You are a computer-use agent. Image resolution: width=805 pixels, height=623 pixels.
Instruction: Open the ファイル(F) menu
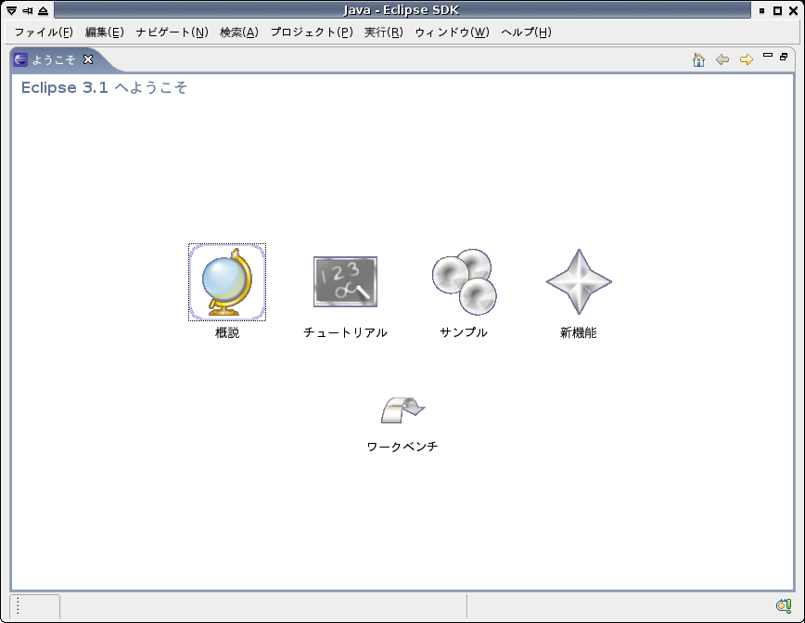pyautogui.click(x=44, y=32)
